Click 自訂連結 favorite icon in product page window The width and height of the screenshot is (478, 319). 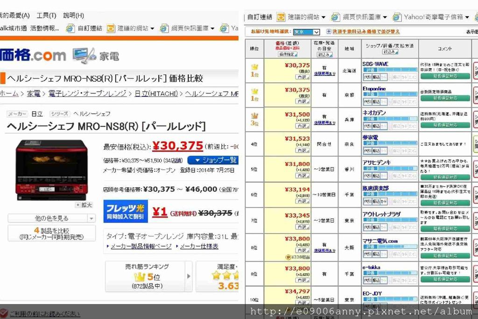coord(70,28)
